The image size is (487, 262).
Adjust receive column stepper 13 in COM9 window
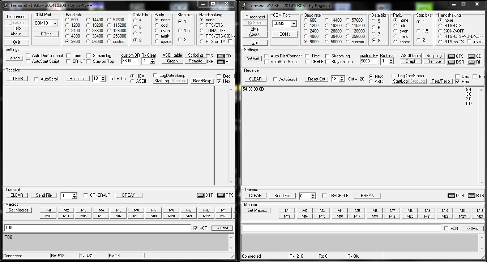pos(342,79)
